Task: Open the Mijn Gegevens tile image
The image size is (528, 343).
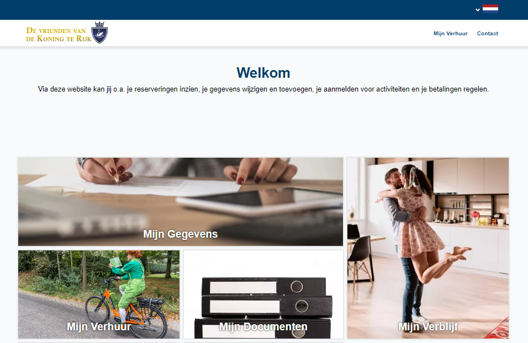Action: click(181, 201)
